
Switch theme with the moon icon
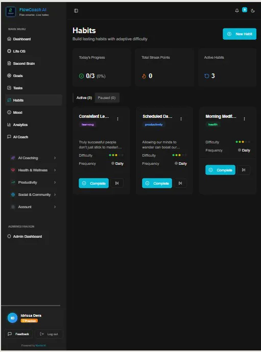253,11
